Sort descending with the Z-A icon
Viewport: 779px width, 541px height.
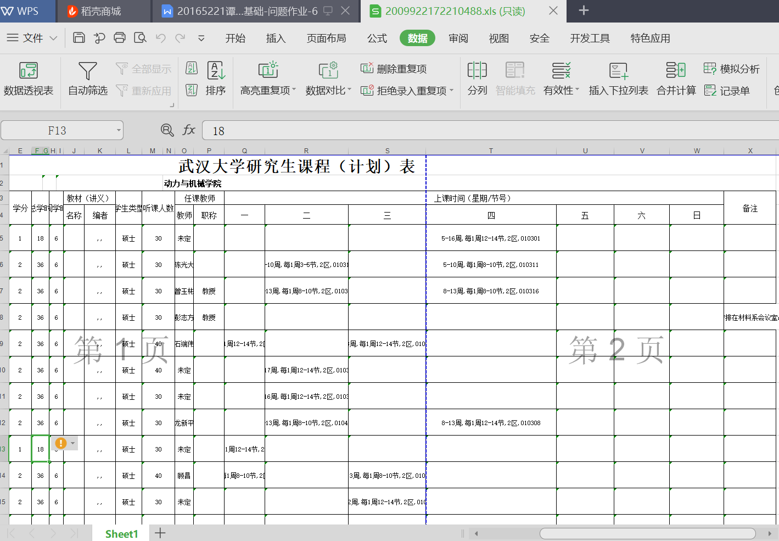[192, 90]
